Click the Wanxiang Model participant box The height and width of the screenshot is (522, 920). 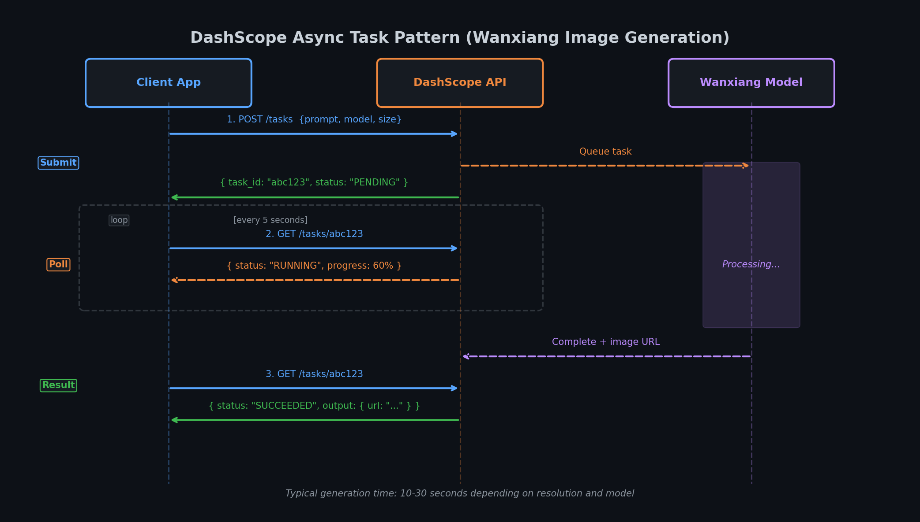click(x=751, y=83)
